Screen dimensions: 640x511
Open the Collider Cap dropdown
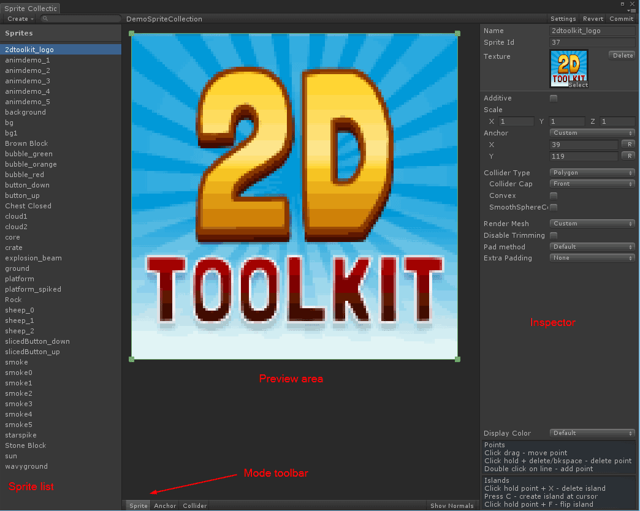592,184
